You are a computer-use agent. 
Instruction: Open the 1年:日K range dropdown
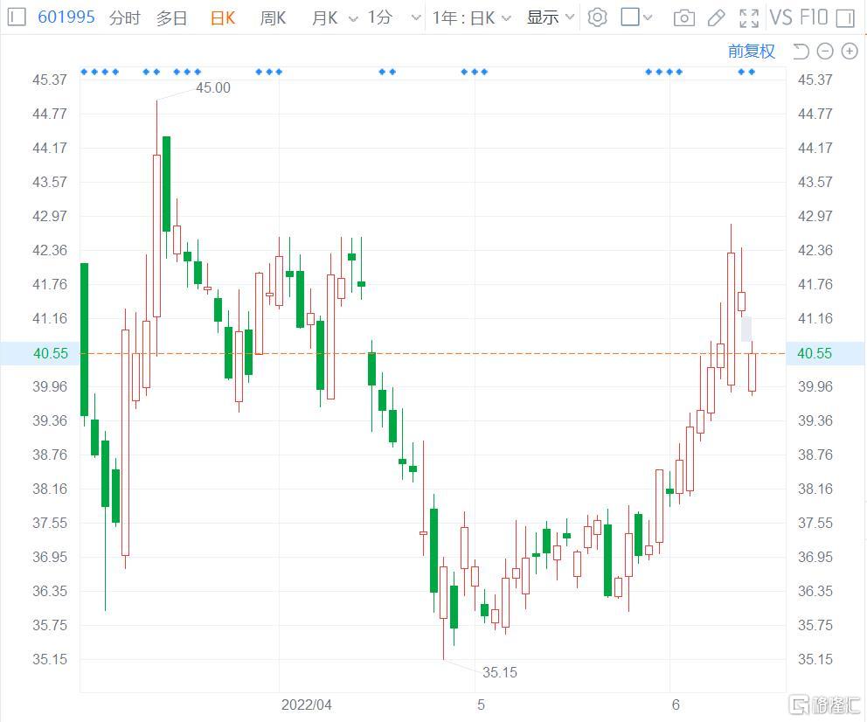point(472,18)
